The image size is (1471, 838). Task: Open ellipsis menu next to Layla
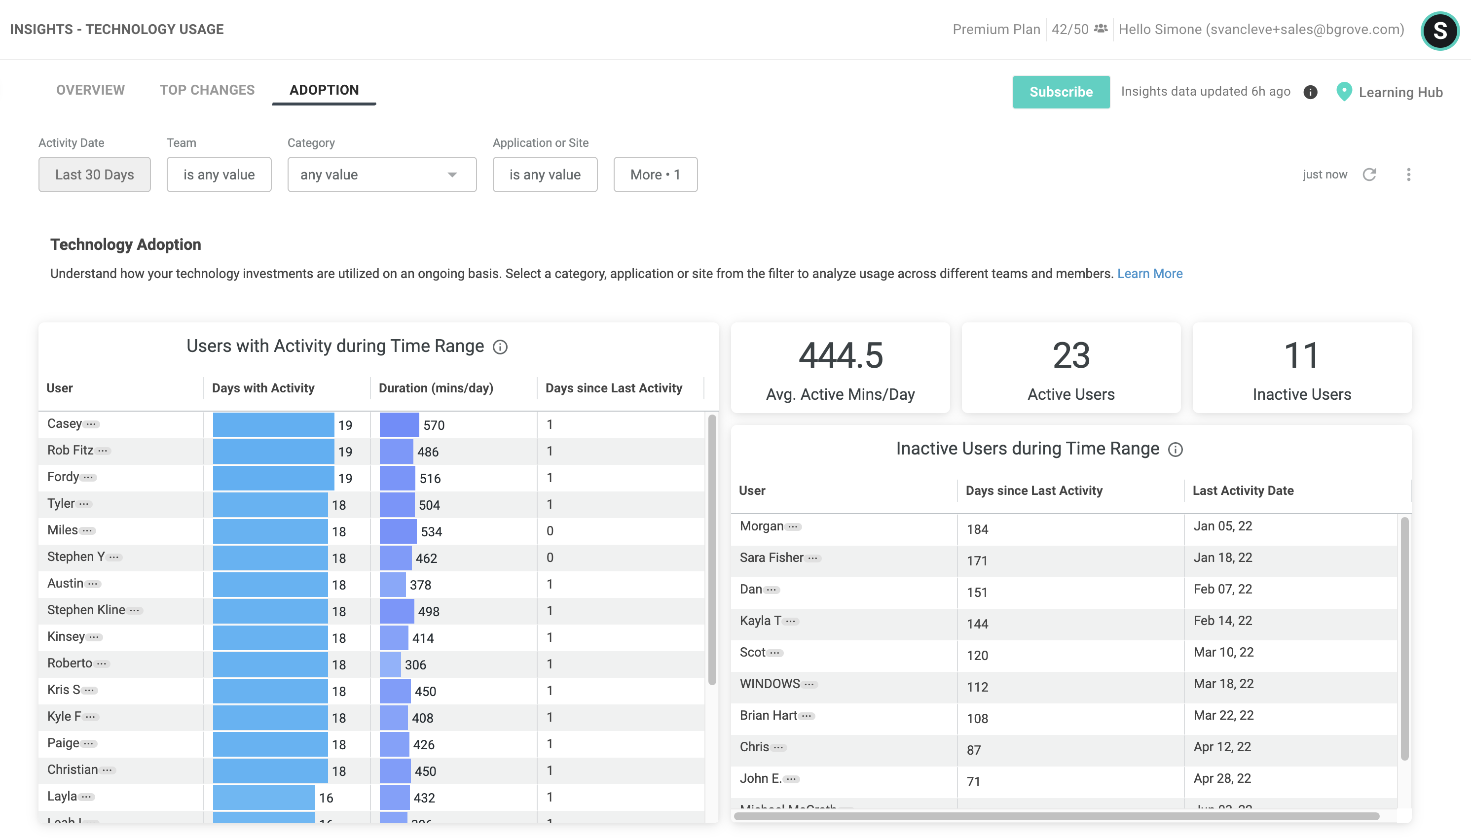86,797
